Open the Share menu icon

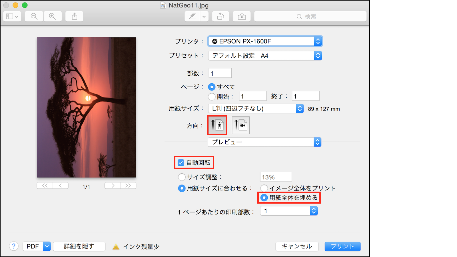[74, 17]
